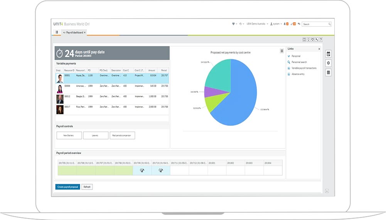The height and width of the screenshot is (220, 386).
Task: Click the magnifier icon in Search box
Action: click(x=329, y=24)
